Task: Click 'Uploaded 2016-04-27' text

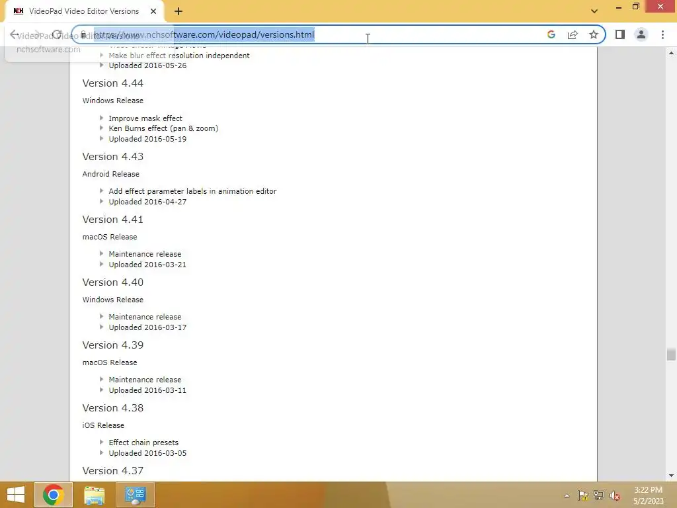Action: coord(147,202)
